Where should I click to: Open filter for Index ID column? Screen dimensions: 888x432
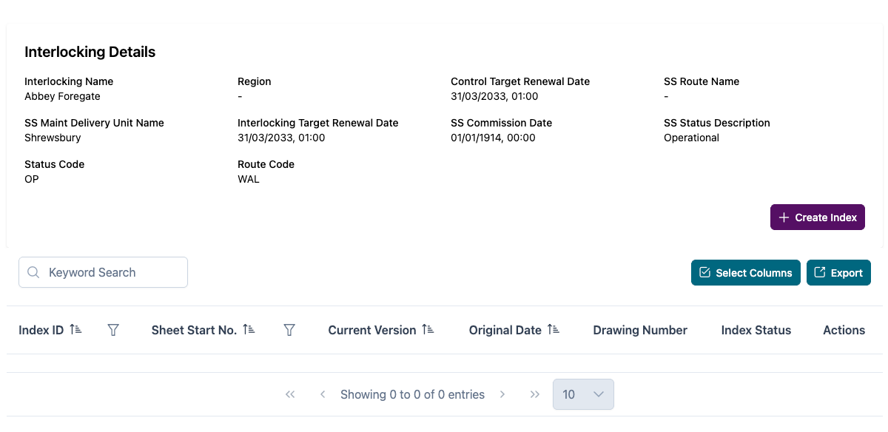[113, 330]
